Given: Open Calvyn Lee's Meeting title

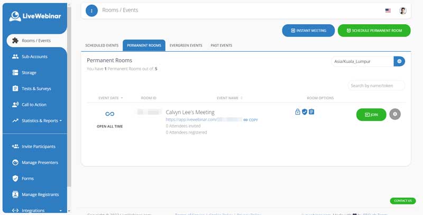Looking at the screenshot, I should [x=190, y=112].
